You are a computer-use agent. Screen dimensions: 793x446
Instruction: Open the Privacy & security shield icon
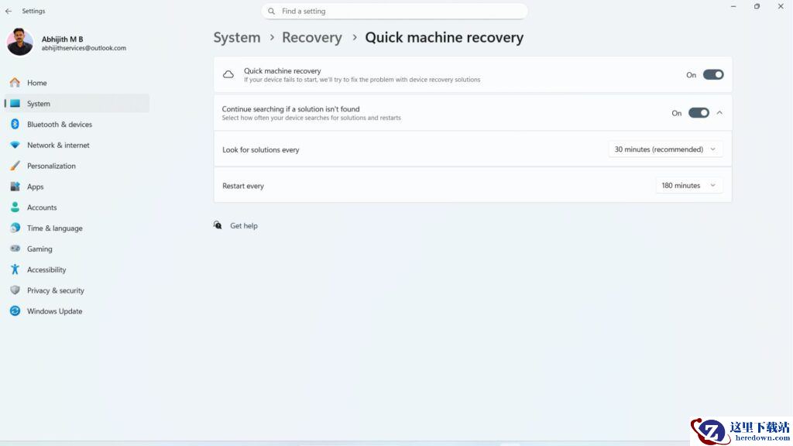pos(15,290)
